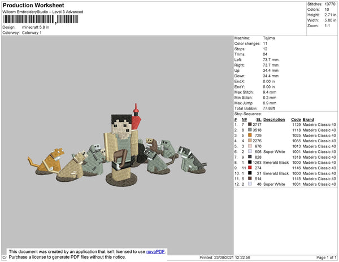Pick the black swatch with 1263 stitches

tap(250, 162)
